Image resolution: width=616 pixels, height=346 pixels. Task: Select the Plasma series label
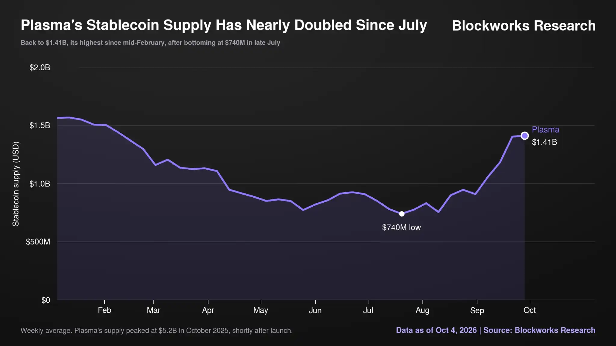[x=545, y=130]
